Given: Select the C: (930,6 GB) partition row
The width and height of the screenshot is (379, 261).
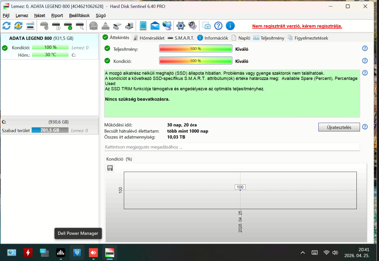Looking at the screenshot, I should 50,126.
